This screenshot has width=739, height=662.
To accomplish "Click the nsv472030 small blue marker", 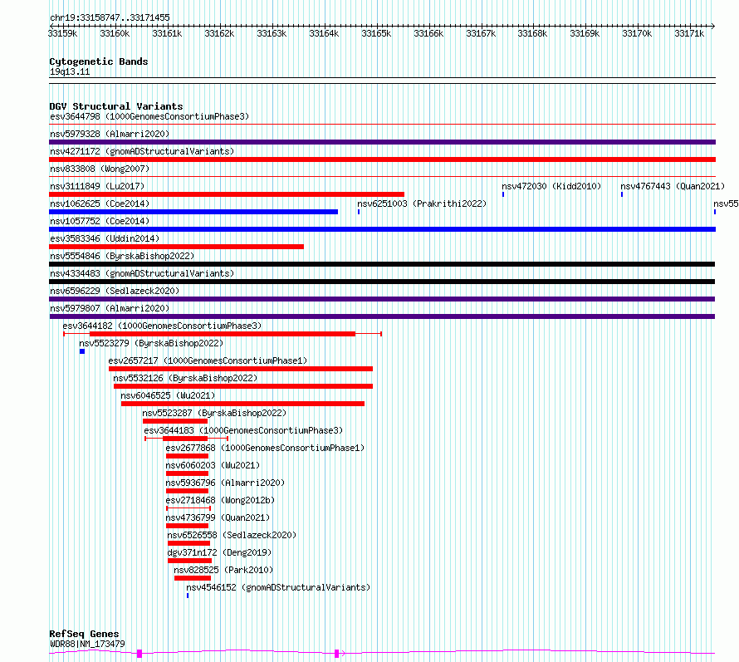I will (x=503, y=194).
